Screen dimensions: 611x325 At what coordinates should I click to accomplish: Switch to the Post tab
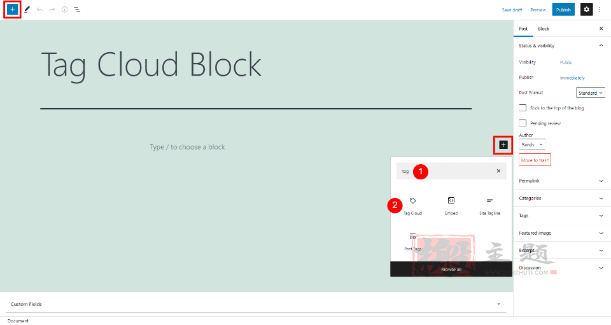coord(523,29)
